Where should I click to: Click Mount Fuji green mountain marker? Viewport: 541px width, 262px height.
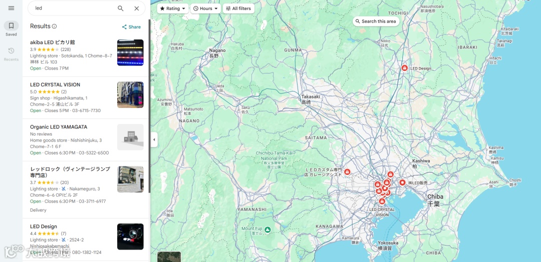tap(267, 229)
